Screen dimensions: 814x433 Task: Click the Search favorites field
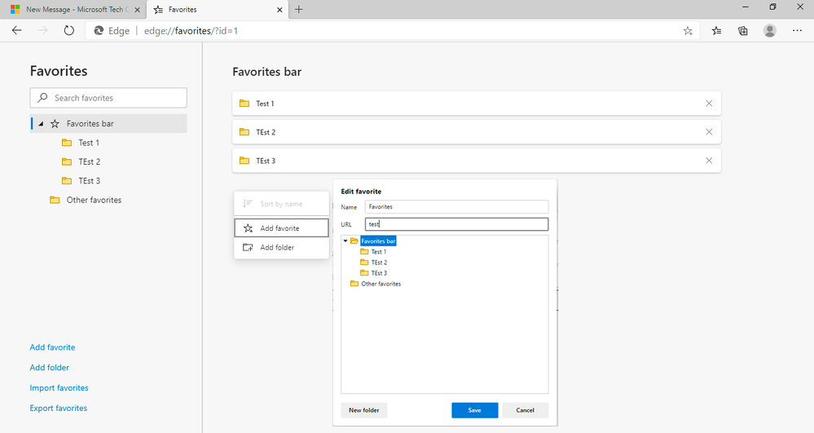point(108,98)
